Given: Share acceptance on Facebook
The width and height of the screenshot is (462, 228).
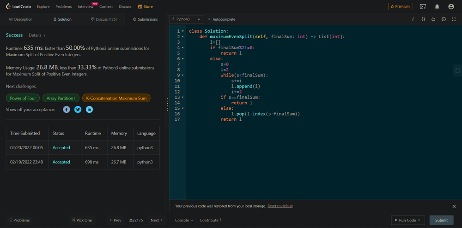Looking at the screenshot, I should (67, 110).
